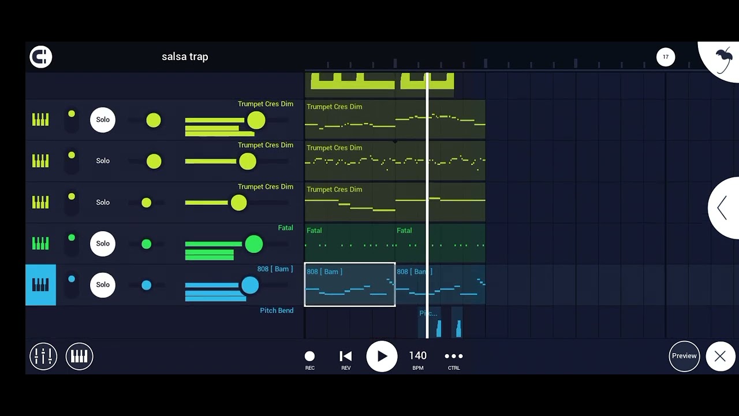Select the second Fatal clip in the playlist
This screenshot has height=416, width=739.
pyautogui.click(x=441, y=243)
